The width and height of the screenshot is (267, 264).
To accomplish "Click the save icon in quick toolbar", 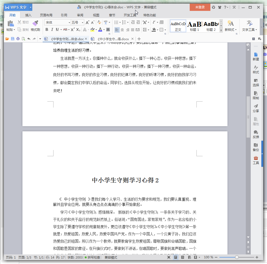I will pyautogui.click(x=13, y=39).
